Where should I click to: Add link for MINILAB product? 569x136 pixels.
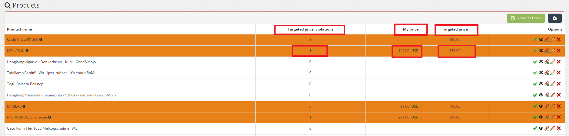547,106
